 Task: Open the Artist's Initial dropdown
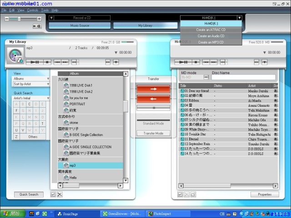coord(31,98)
